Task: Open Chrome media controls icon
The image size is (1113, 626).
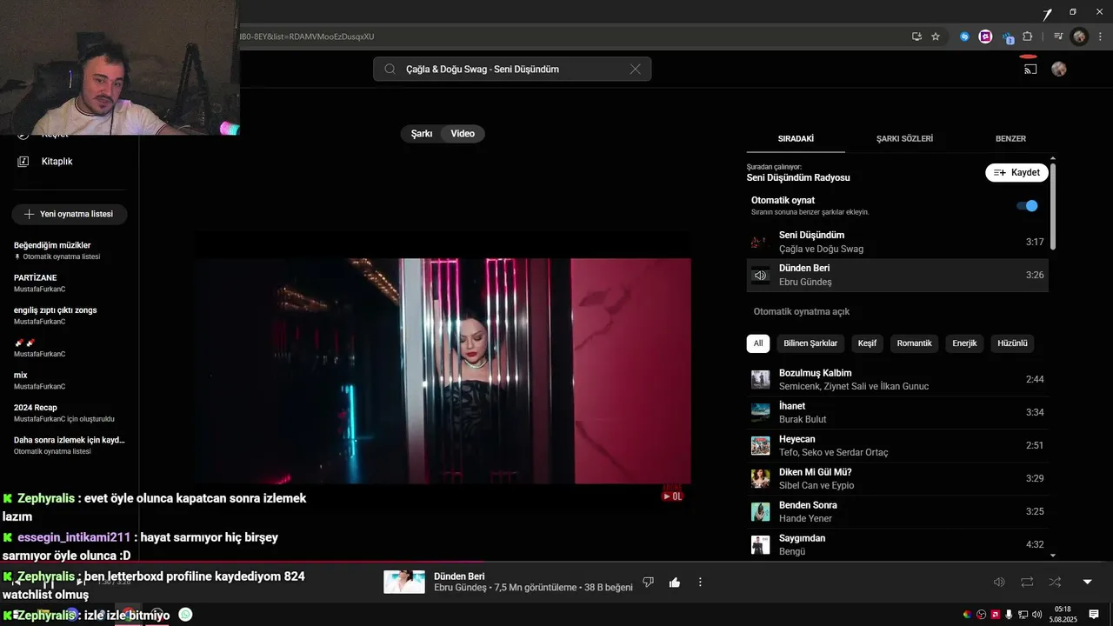Action: click(x=1058, y=37)
